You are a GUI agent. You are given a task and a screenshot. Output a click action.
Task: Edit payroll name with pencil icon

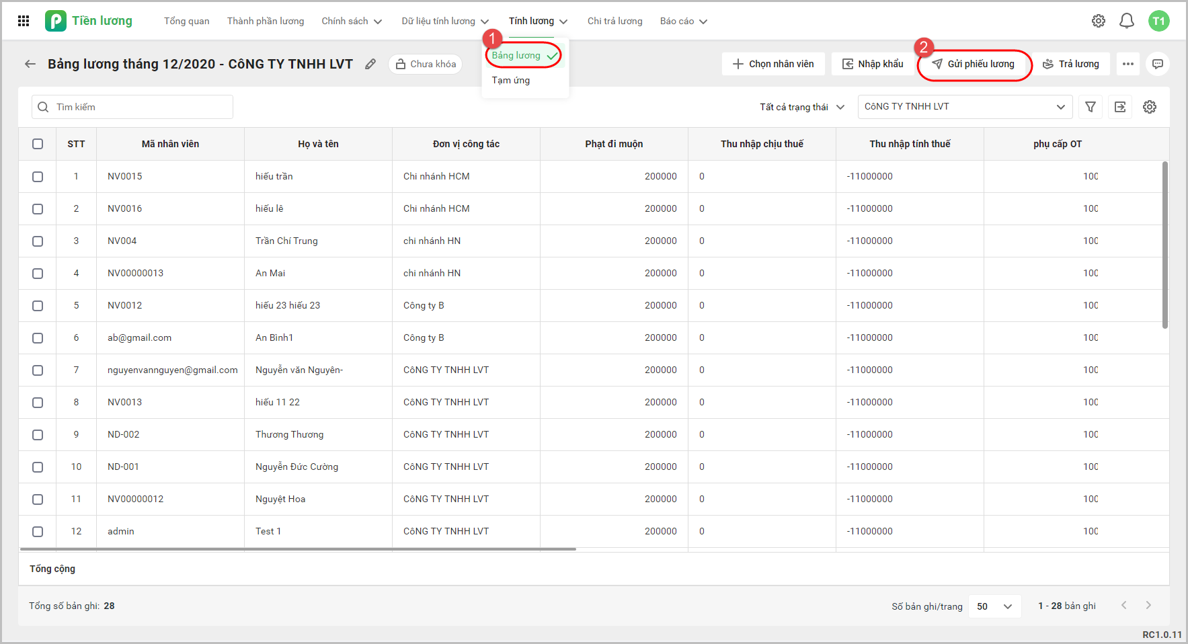(x=370, y=64)
